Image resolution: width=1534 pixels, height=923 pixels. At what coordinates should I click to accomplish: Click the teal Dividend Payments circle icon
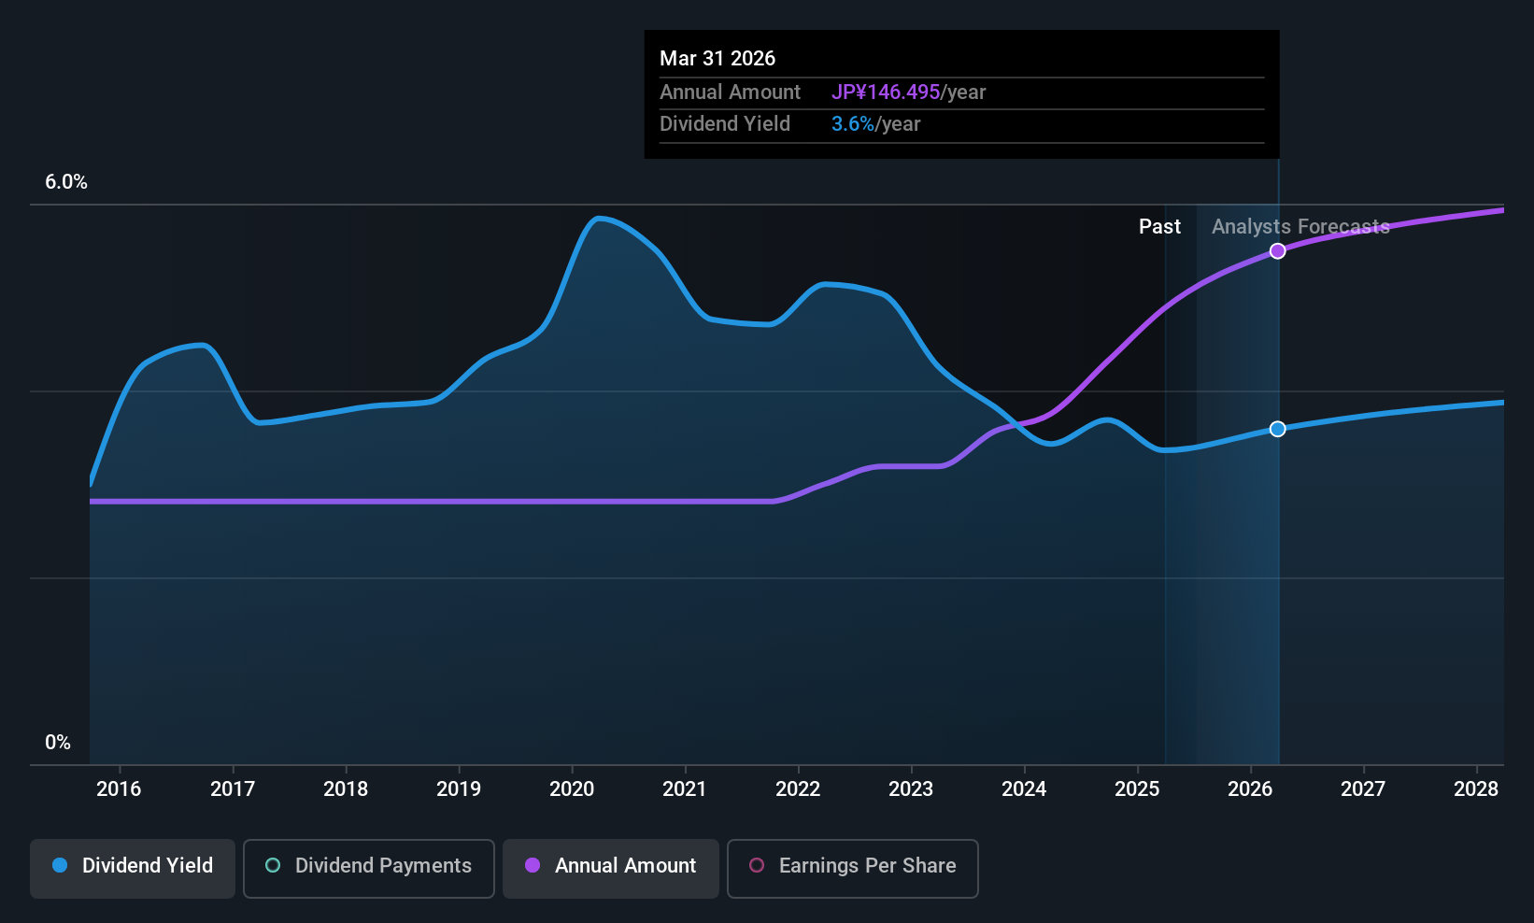[273, 866]
